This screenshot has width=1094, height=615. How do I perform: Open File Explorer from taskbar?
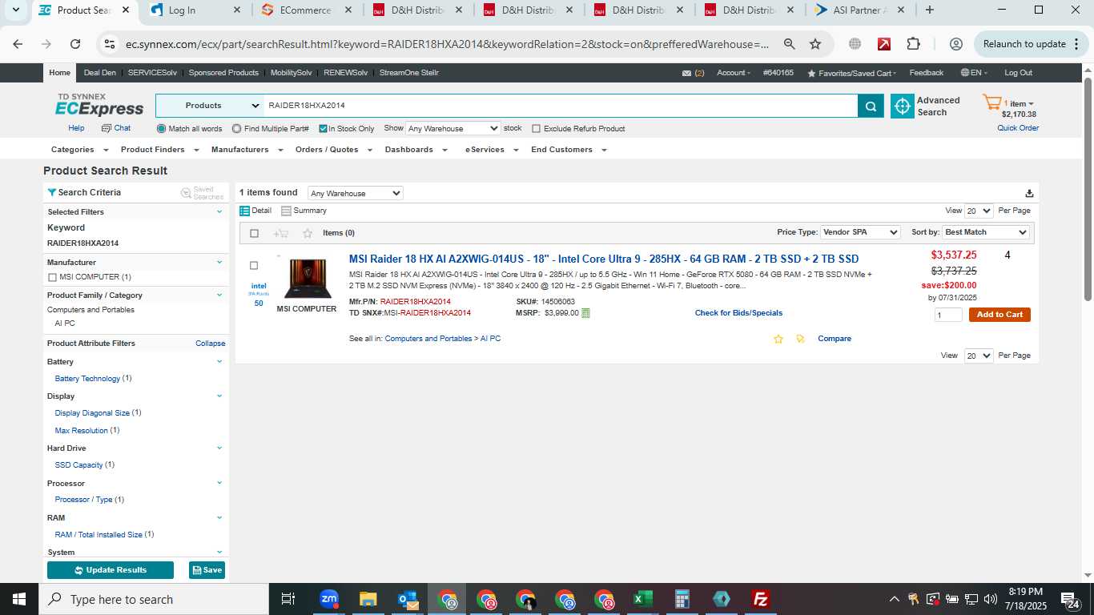368,599
